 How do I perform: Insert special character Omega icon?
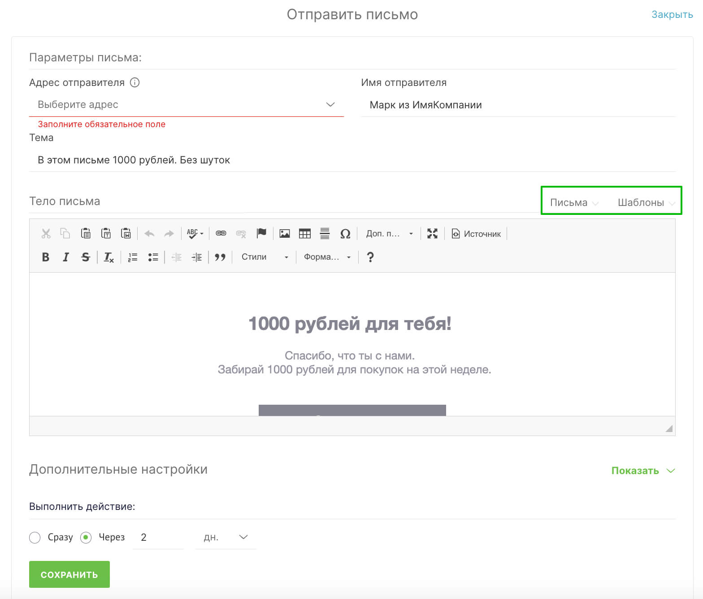pos(345,233)
